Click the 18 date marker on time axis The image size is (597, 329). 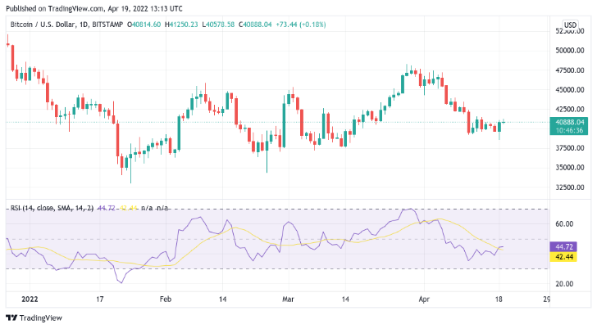(499, 299)
